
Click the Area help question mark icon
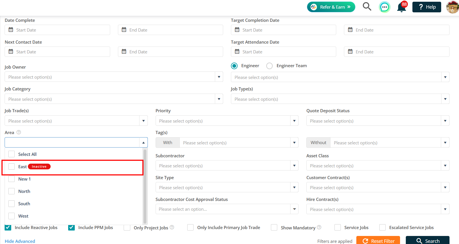[19, 132]
